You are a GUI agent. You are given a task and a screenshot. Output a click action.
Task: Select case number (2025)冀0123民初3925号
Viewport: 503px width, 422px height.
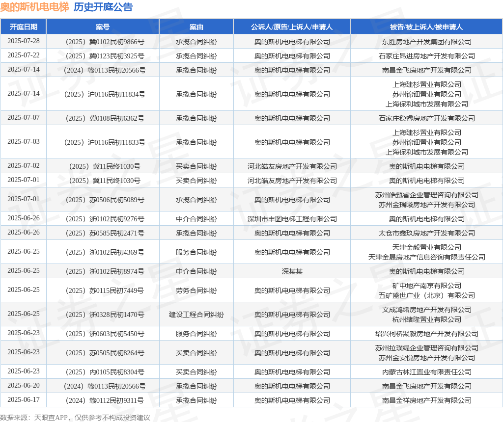point(105,56)
